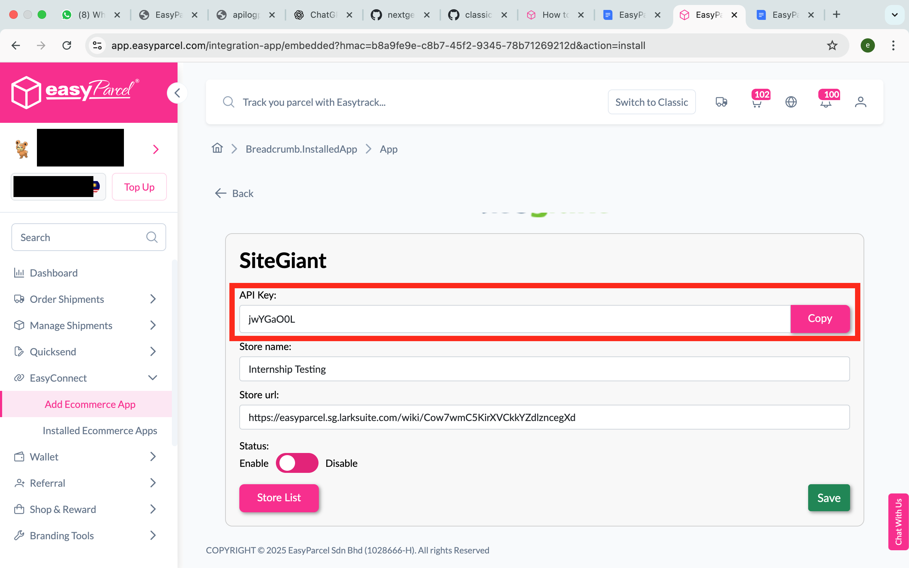
Task: Click the Store url field
Action: point(544,417)
